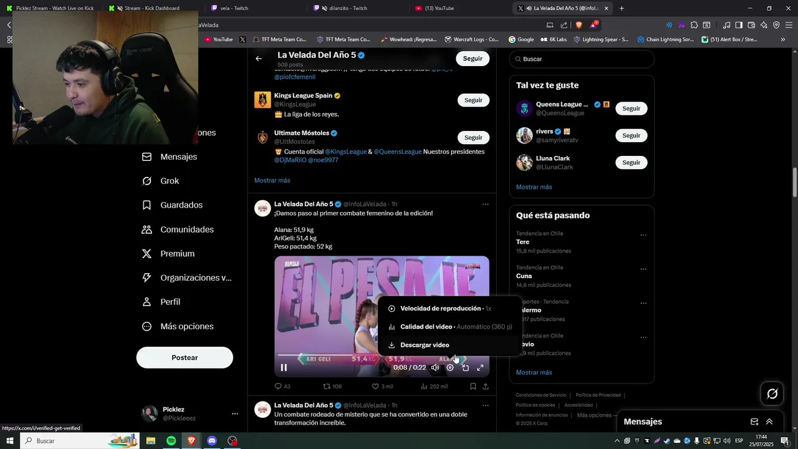Viewport: 798px width, 449px height.
Task: Start a new message in Mensajes drawer
Action: [x=754, y=422]
